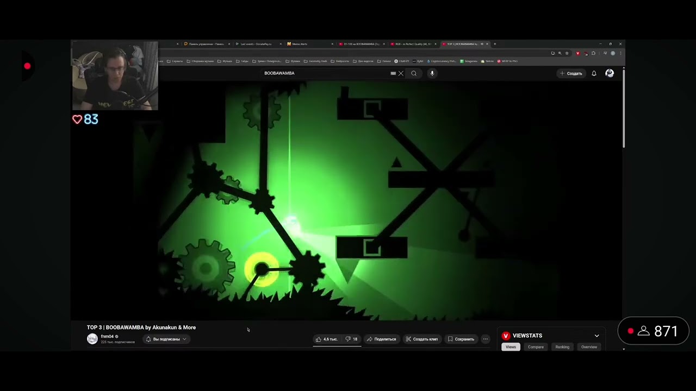
Task: Select the ViewStats "Ranking" tab
Action: pos(562,347)
